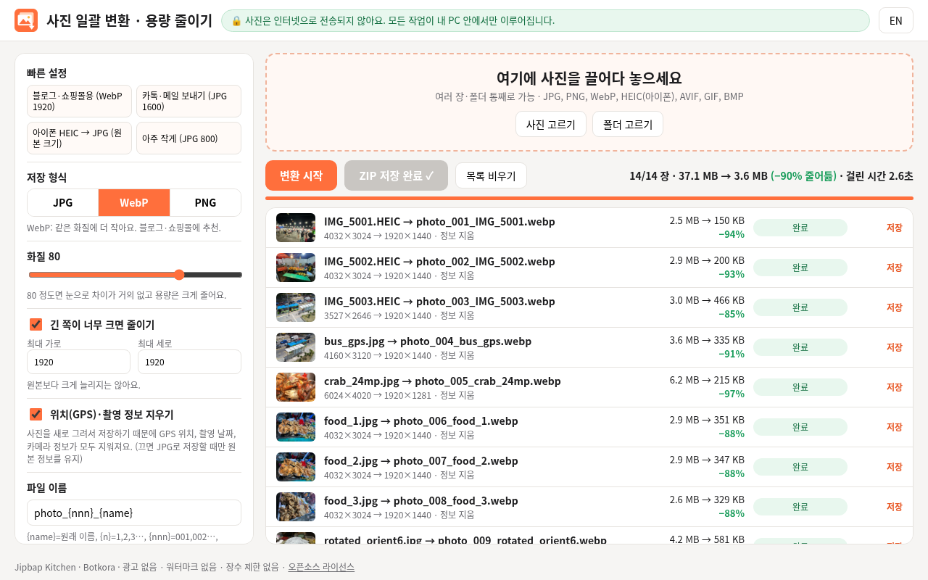Screen dimensions: 928x580
Task: Click the '−97%' reduction value
Action: click(732, 394)
